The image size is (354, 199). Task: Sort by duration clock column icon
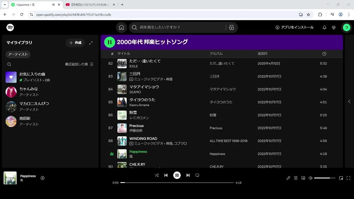(324, 54)
